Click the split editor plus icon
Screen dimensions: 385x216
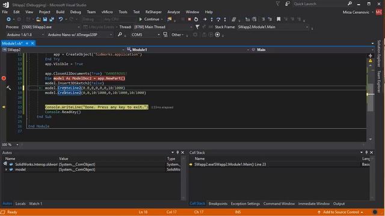[371, 56]
